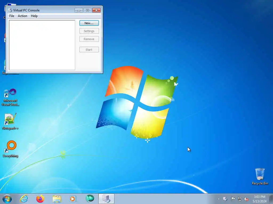Open the Windows Start menu orb
Viewport: 273px width, 204px height.
7,199
